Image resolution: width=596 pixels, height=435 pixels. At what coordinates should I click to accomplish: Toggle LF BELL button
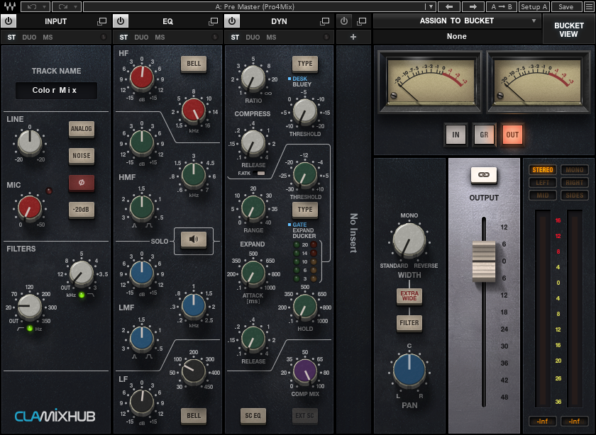[194, 416]
